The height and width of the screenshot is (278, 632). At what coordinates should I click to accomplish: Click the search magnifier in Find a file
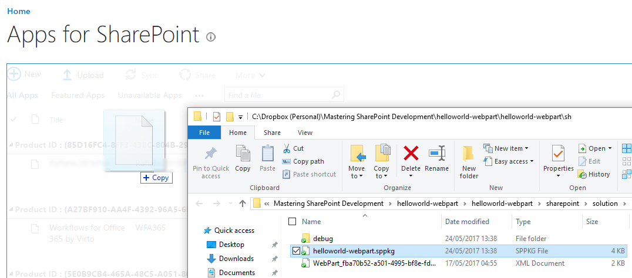pyautogui.click(x=336, y=95)
